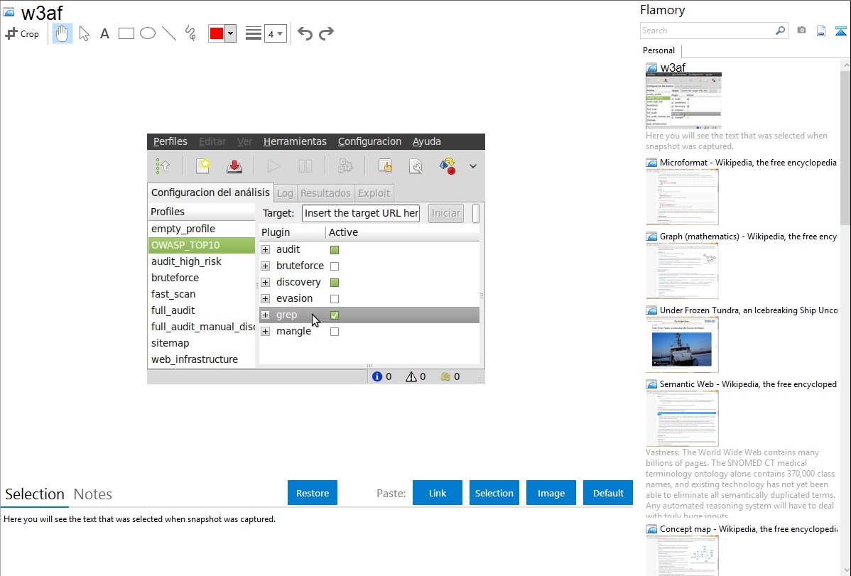Expand the evasion plugin tree node
This screenshot has height=576, width=851.
(266, 298)
